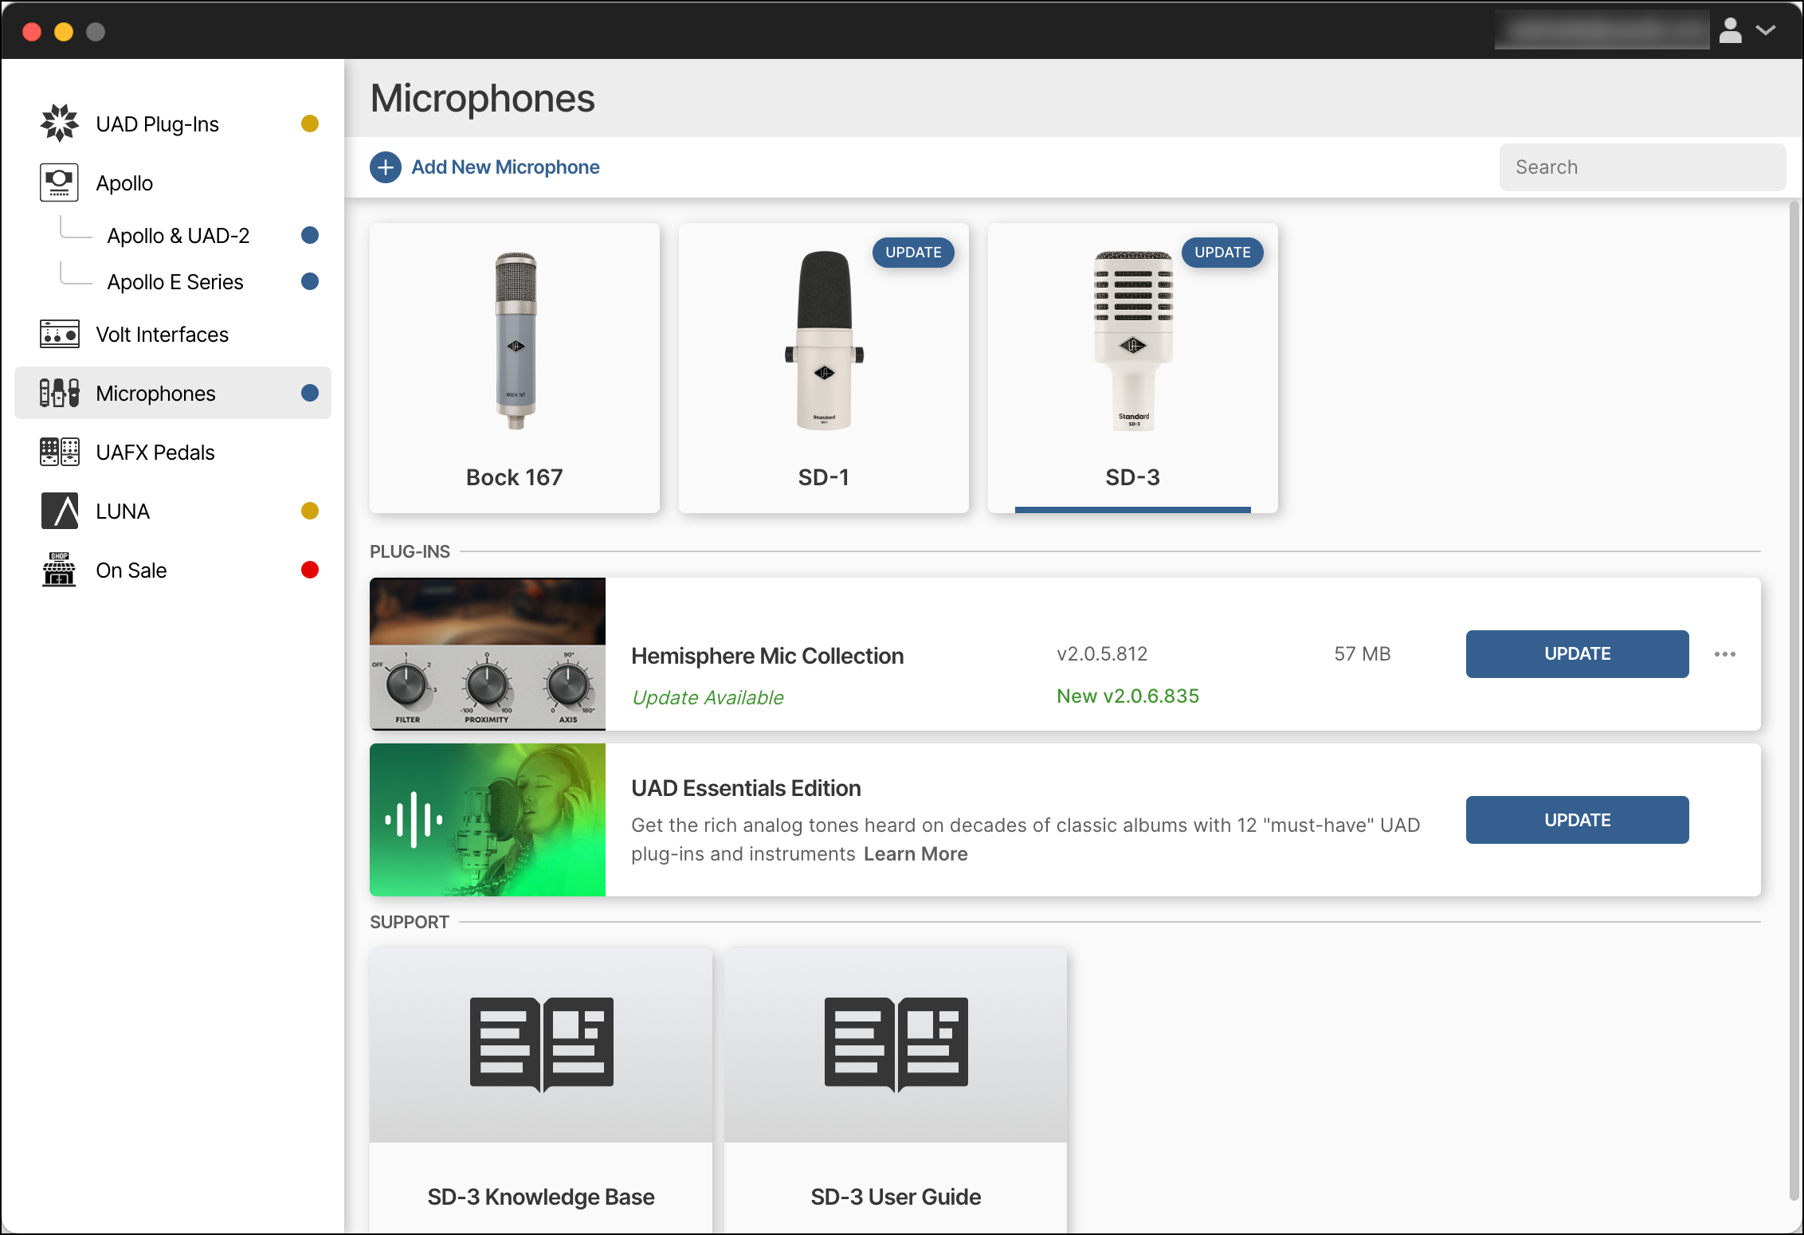Screen dimensions: 1804x1235
Task: Select the Bock 167 microphone card
Action: [514, 367]
